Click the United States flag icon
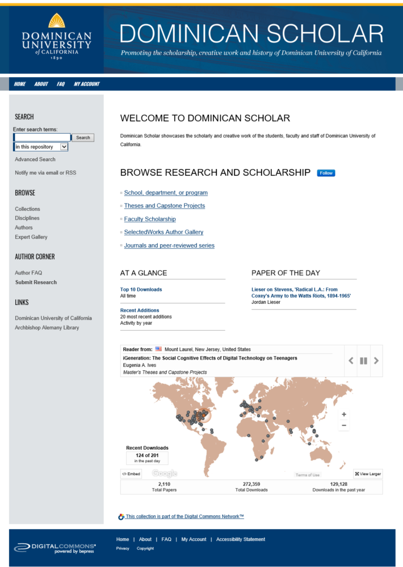The height and width of the screenshot is (567, 403). 158,349
